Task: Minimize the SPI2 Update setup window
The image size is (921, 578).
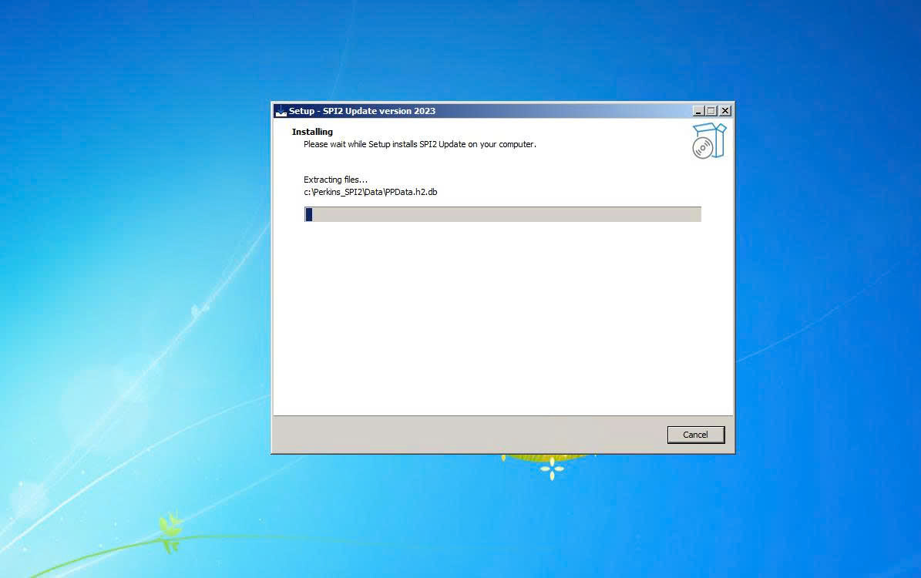Action: click(698, 111)
